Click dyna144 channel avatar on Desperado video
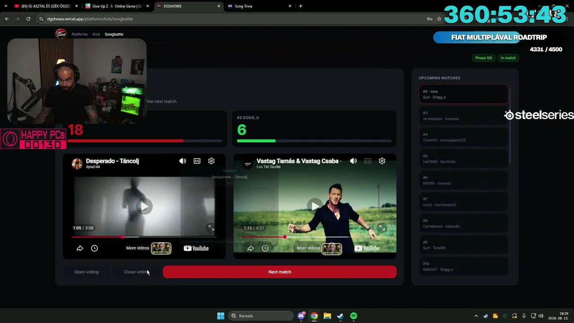This screenshot has height=323, width=574. [x=77, y=164]
